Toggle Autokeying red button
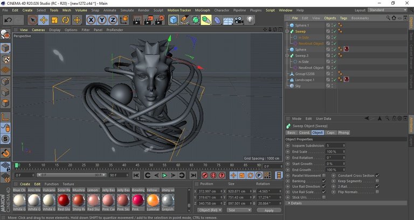Image resolution: width=414 pixels, height=220 pixels. tap(213, 175)
